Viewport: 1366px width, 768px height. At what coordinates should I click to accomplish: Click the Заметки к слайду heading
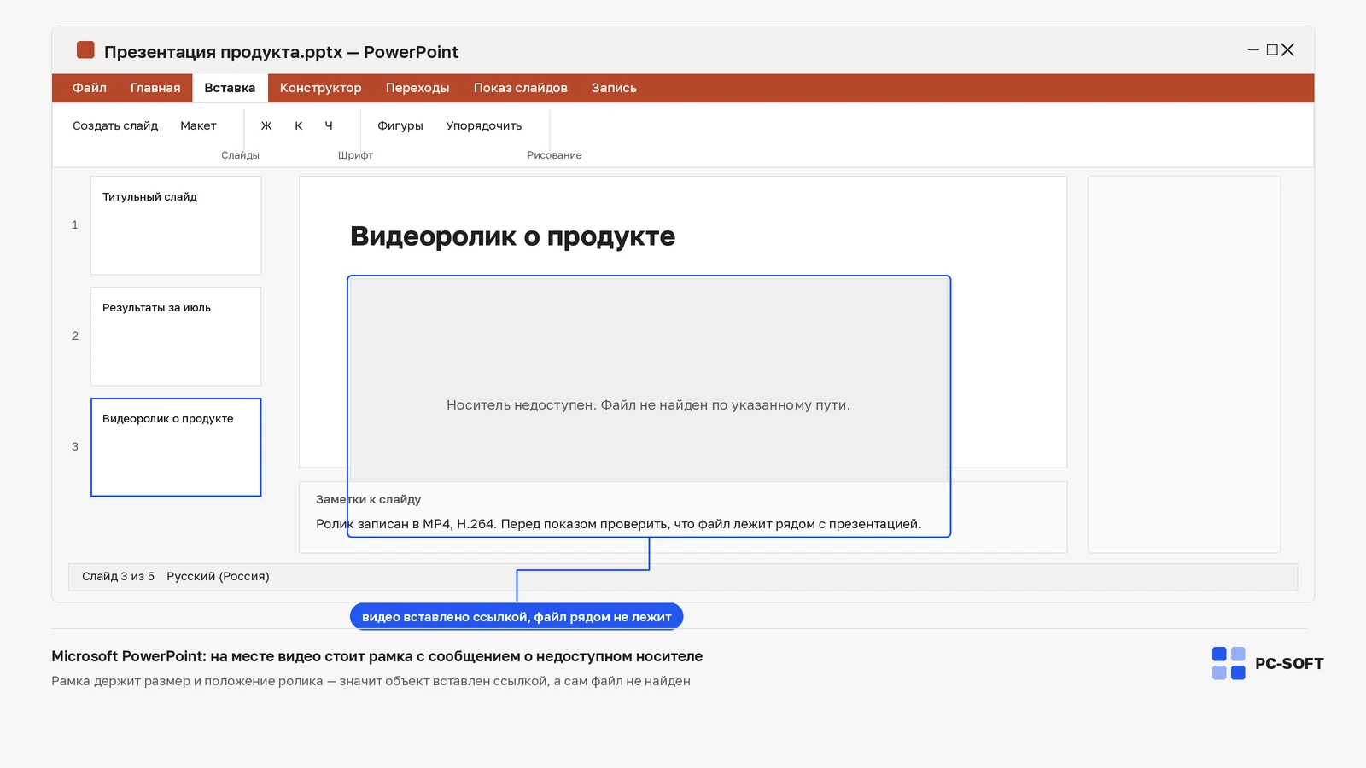(368, 499)
